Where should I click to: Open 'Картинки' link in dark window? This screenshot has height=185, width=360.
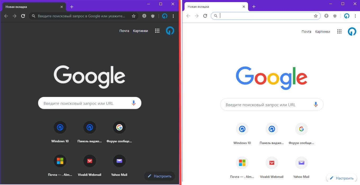tap(141, 31)
